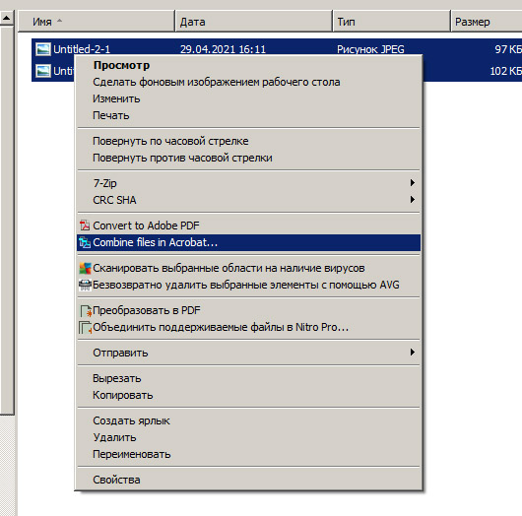Image resolution: width=522 pixels, height=516 pixels.
Task: Choose 'Сканировать выбранные области на наличие вирусов'
Action: [x=248, y=268]
